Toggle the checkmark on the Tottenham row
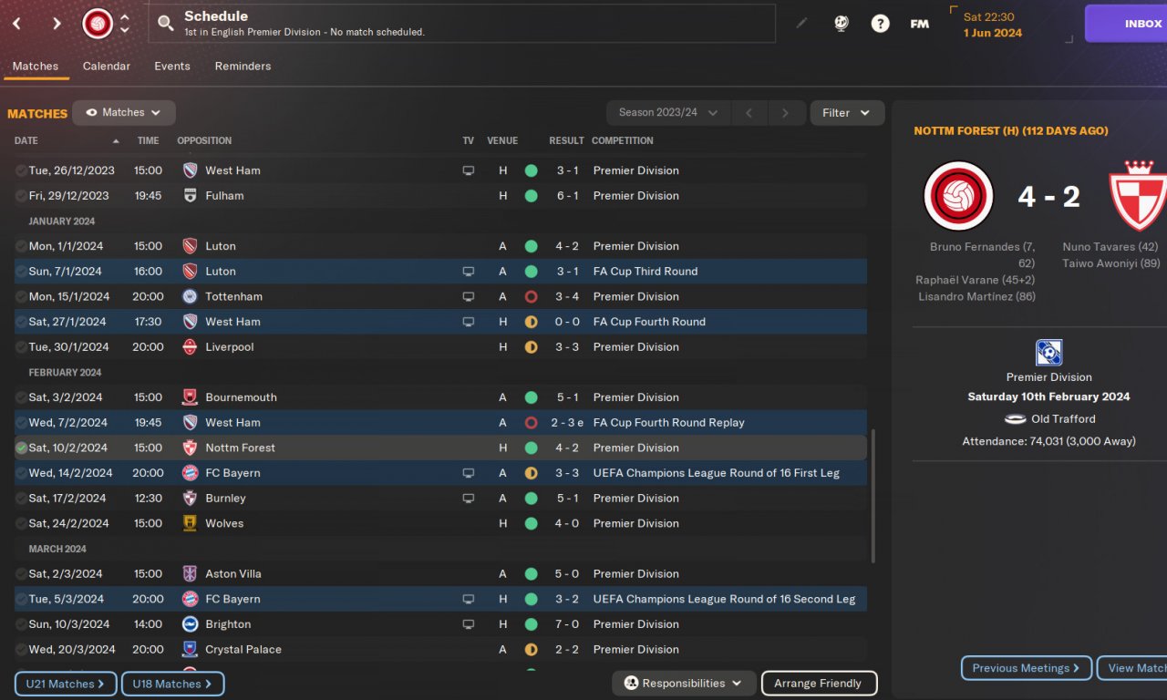 coord(21,296)
